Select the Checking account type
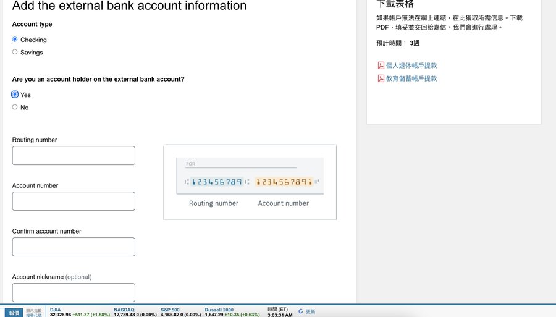Image resolution: width=556 pixels, height=317 pixels. click(x=15, y=40)
